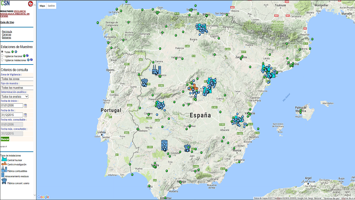The width and height of the screenshot is (355, 200).
Task: Click the waste storage icon near Córdoba
Action: (x=165, y=145)
